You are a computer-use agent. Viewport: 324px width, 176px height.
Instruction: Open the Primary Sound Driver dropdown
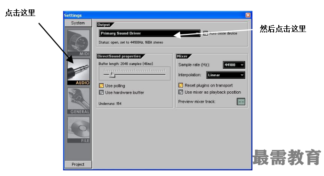pyautogui.click(x=150, y=33)
